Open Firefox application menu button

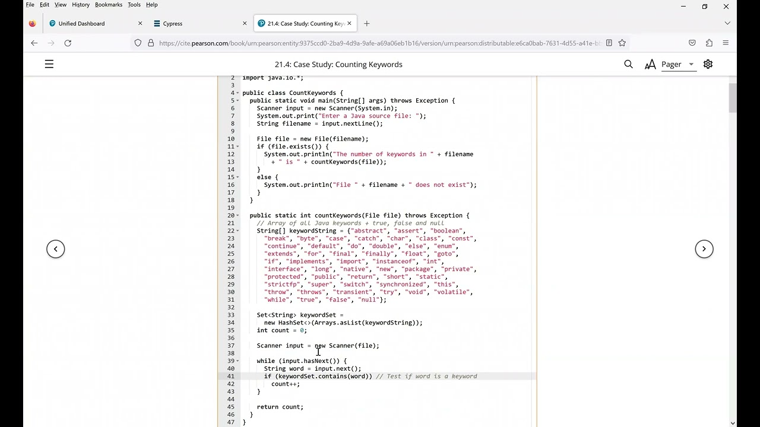pos(726,43)
